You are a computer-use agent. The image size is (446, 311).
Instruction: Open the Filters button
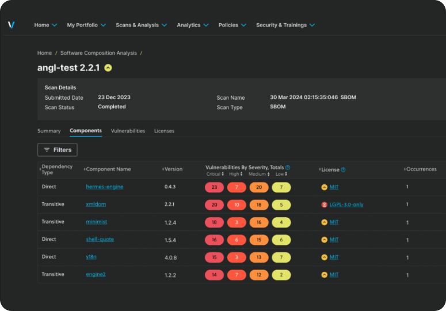[58, 150]
